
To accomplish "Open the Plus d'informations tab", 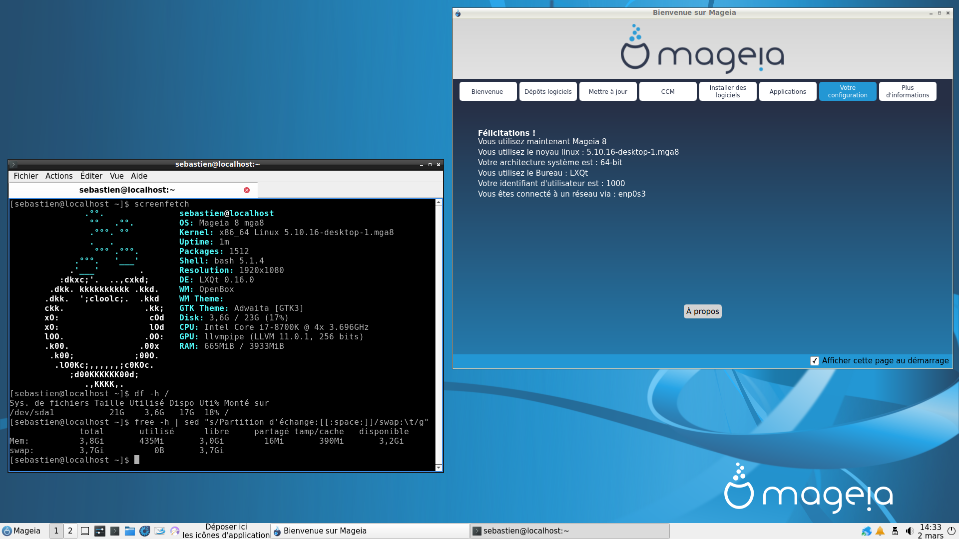I will [x=908, y=91].
